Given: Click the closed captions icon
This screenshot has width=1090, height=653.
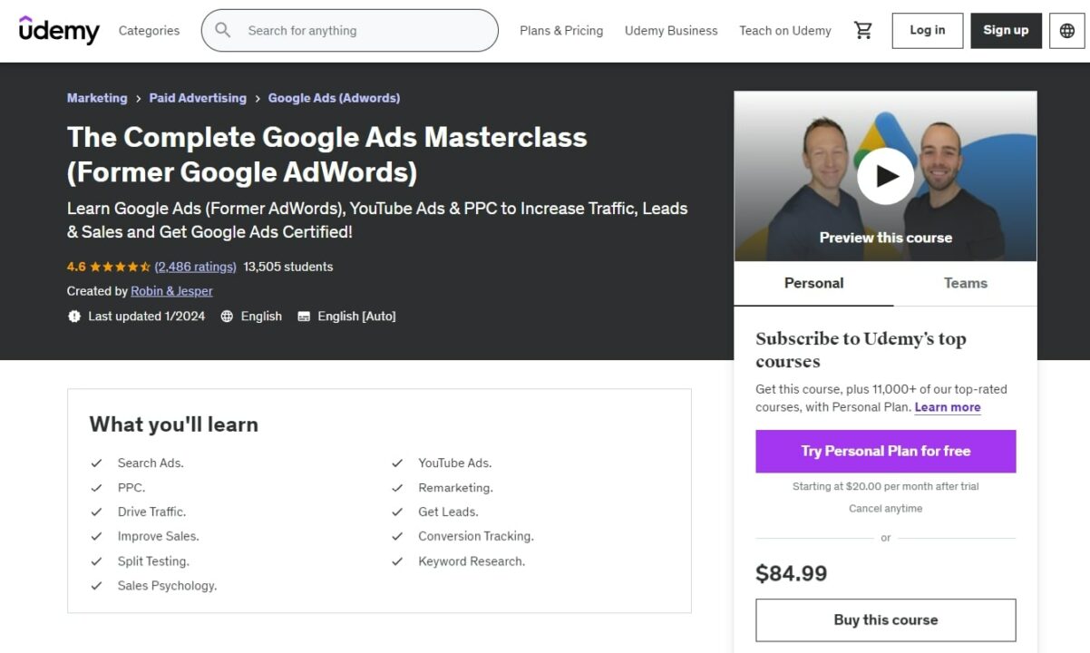Looking at the screenshot, I should (x=304, y=317).
